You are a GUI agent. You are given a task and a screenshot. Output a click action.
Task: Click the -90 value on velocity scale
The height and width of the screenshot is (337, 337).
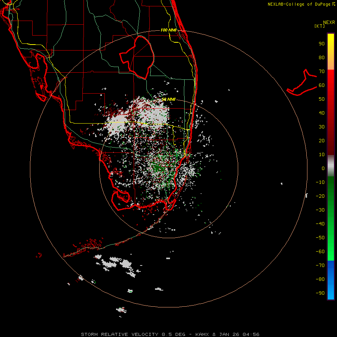point(320,293)
